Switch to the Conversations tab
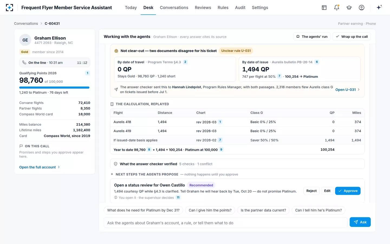The image size is (390, 244). coord(174,8)
